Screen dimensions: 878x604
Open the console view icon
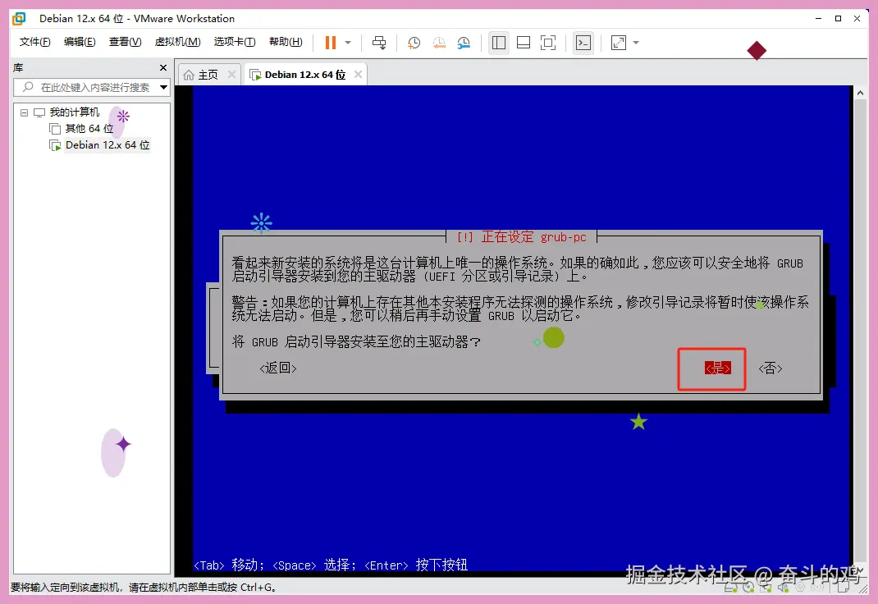[x=583, y=43]
